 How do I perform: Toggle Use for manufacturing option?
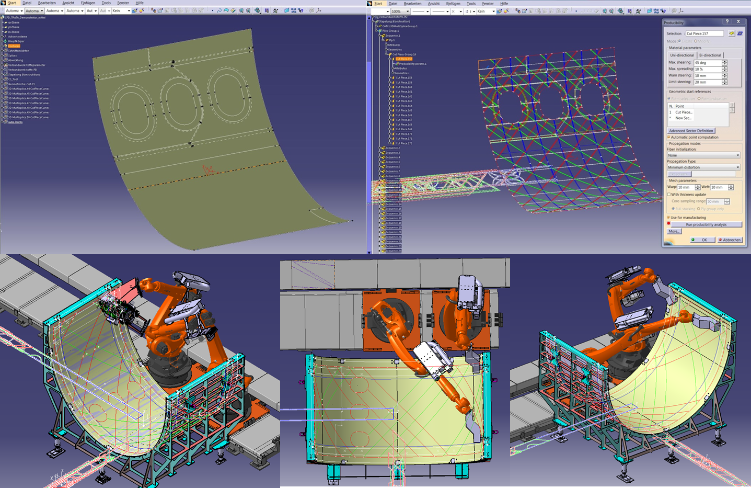click(668, 218)
